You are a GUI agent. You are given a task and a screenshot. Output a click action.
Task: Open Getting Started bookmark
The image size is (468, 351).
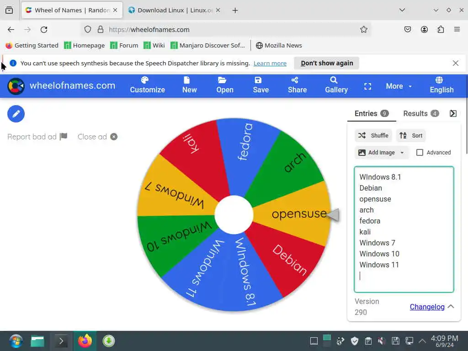(32, 45)
